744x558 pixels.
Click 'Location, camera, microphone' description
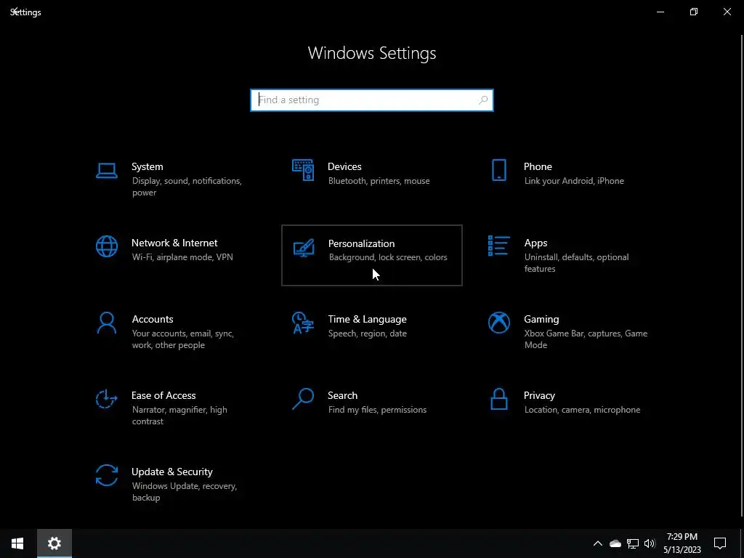pyautogui.click(x=582, y=410)
